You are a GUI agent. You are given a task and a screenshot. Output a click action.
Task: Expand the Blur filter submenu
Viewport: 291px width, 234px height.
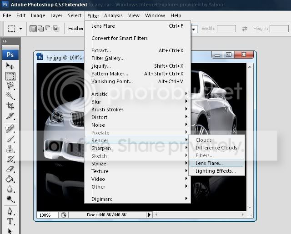pos(138,102)
